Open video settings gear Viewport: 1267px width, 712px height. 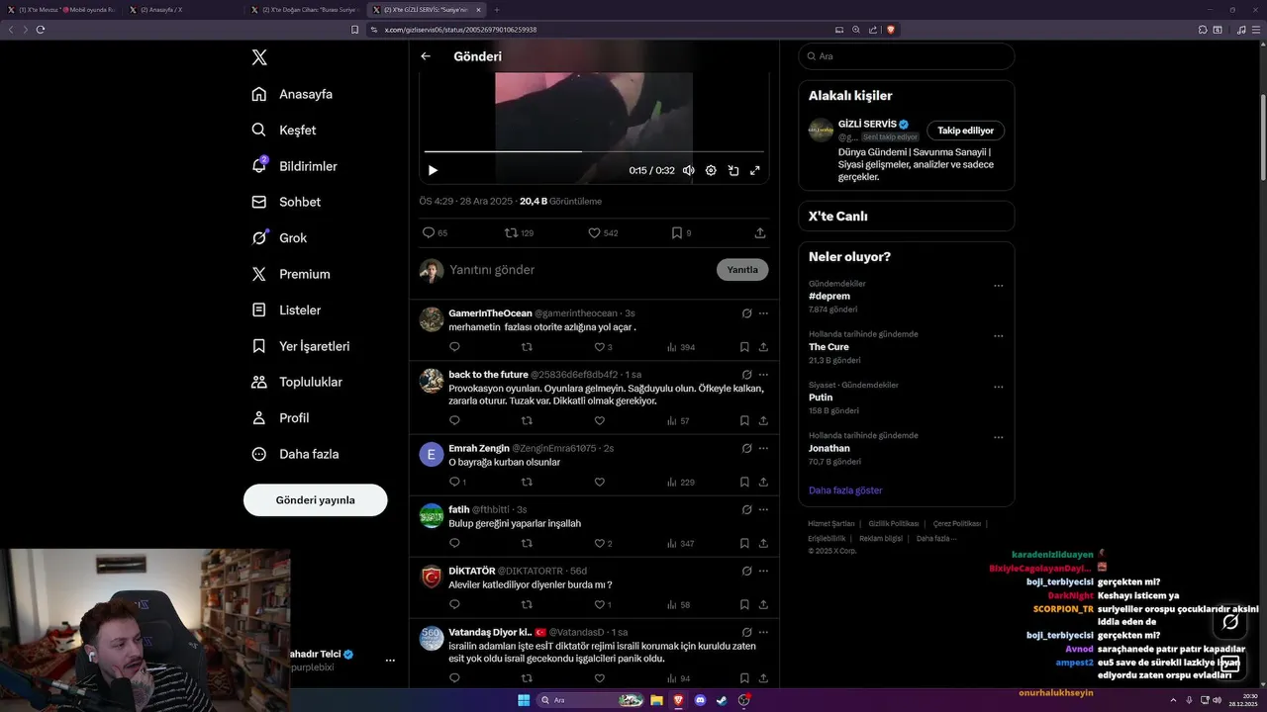click(711, 170)
